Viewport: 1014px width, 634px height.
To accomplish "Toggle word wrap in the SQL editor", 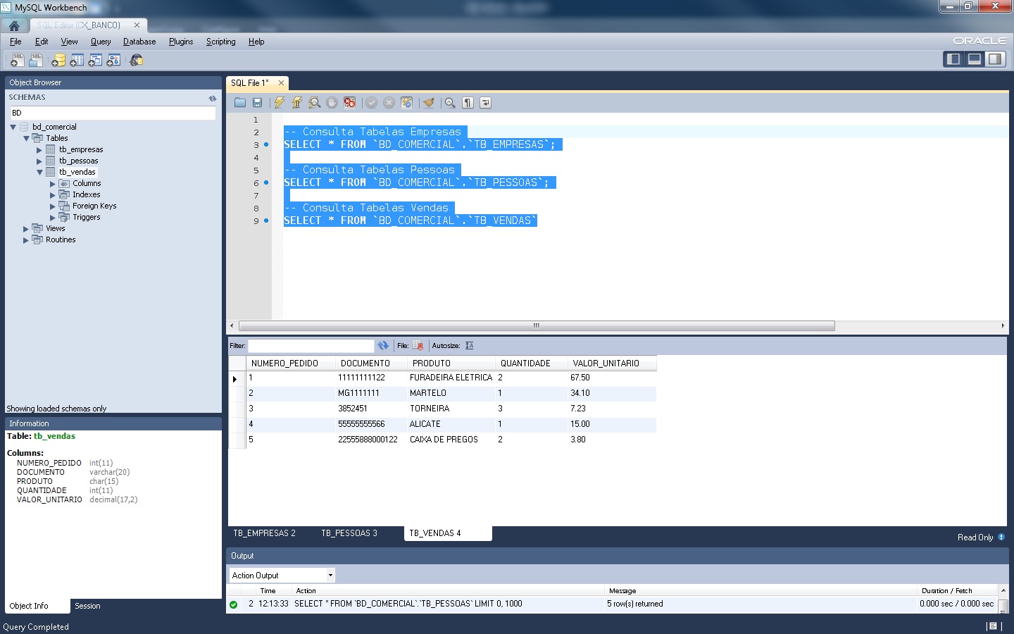I will pyautogui.click(x=485, y=103).
